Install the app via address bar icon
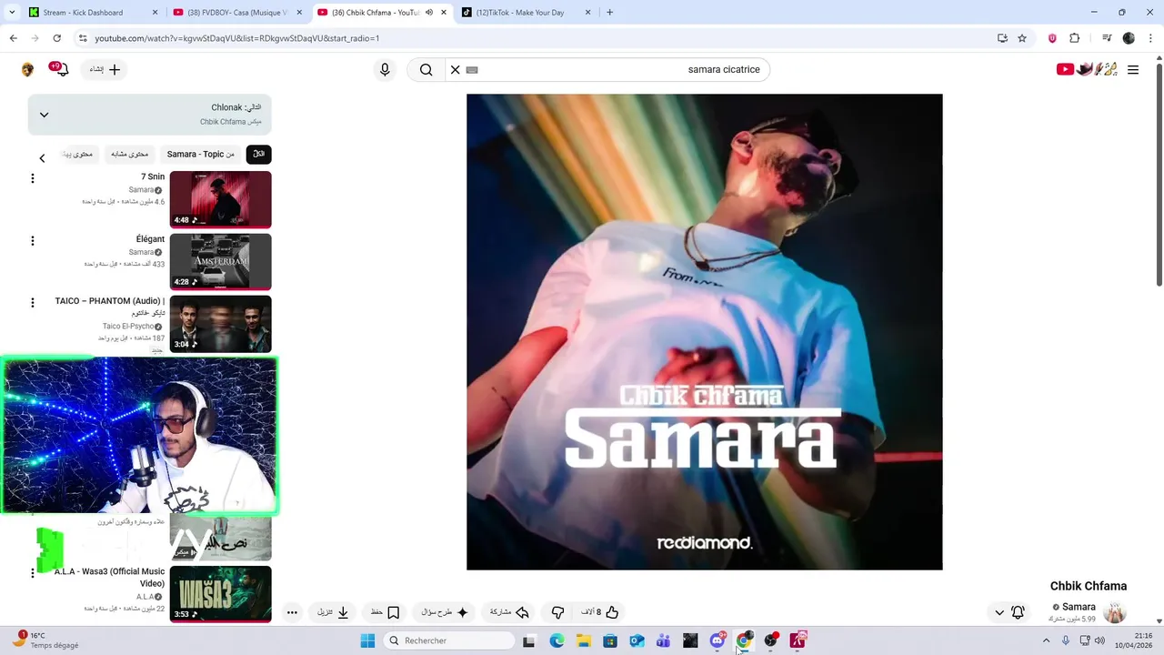Viewport: 1164px width, 655px height. 1002,38
